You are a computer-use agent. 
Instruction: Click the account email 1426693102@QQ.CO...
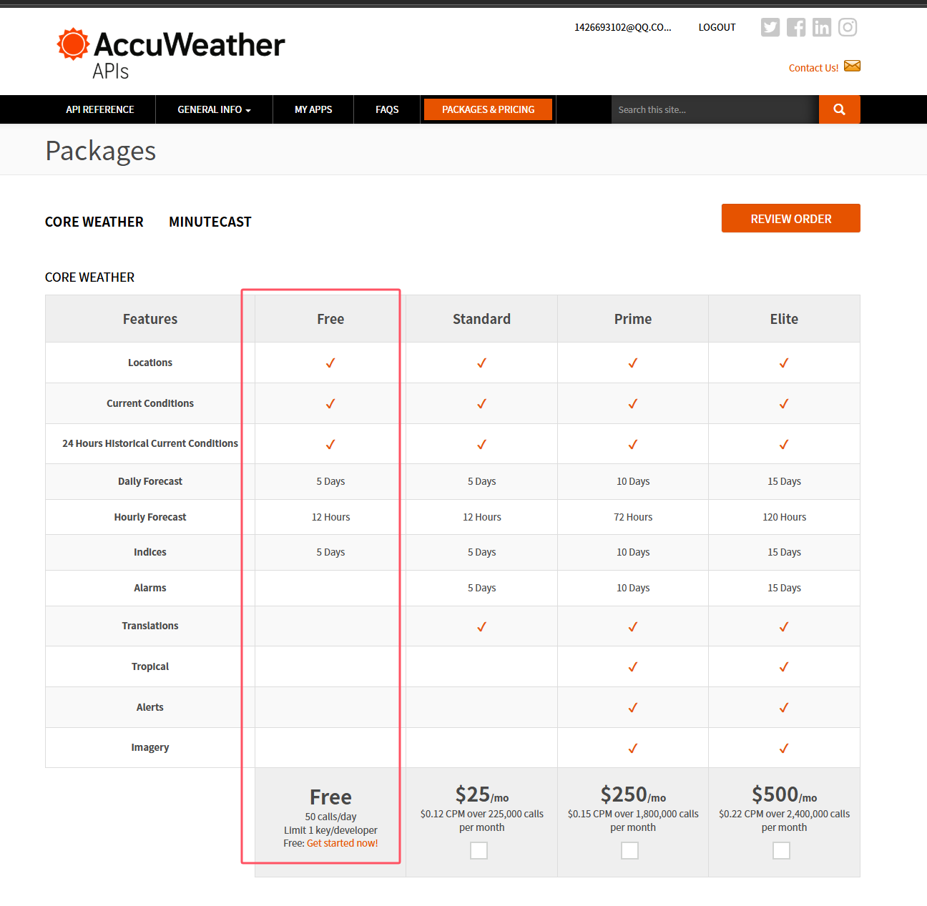click(x=623, y=27)
